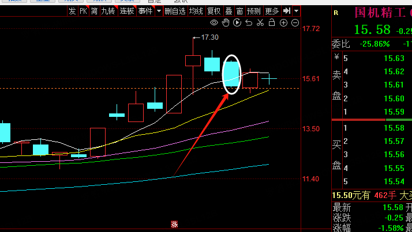Open the dropdown arrow after 事件

158,11
